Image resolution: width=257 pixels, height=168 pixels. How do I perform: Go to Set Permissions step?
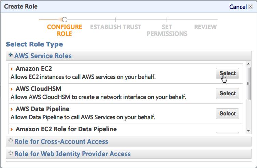pos(167,30)
